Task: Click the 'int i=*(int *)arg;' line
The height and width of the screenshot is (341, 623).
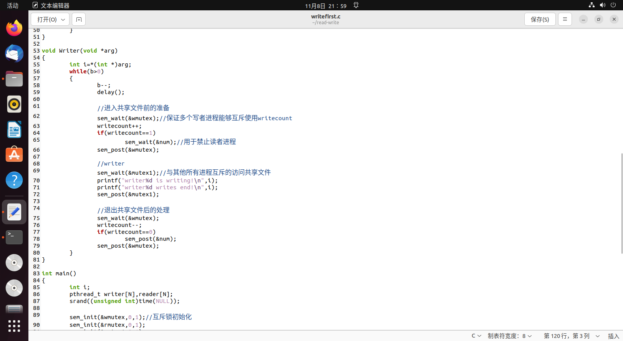Action: (x=100, y=65)
